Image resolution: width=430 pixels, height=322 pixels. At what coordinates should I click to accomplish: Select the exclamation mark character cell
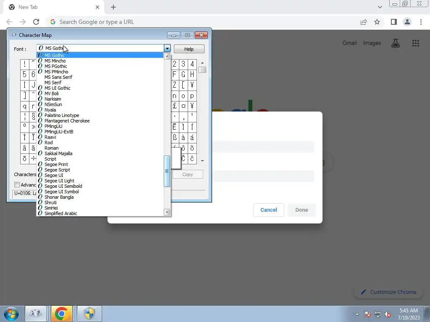(x=24, y=64)
